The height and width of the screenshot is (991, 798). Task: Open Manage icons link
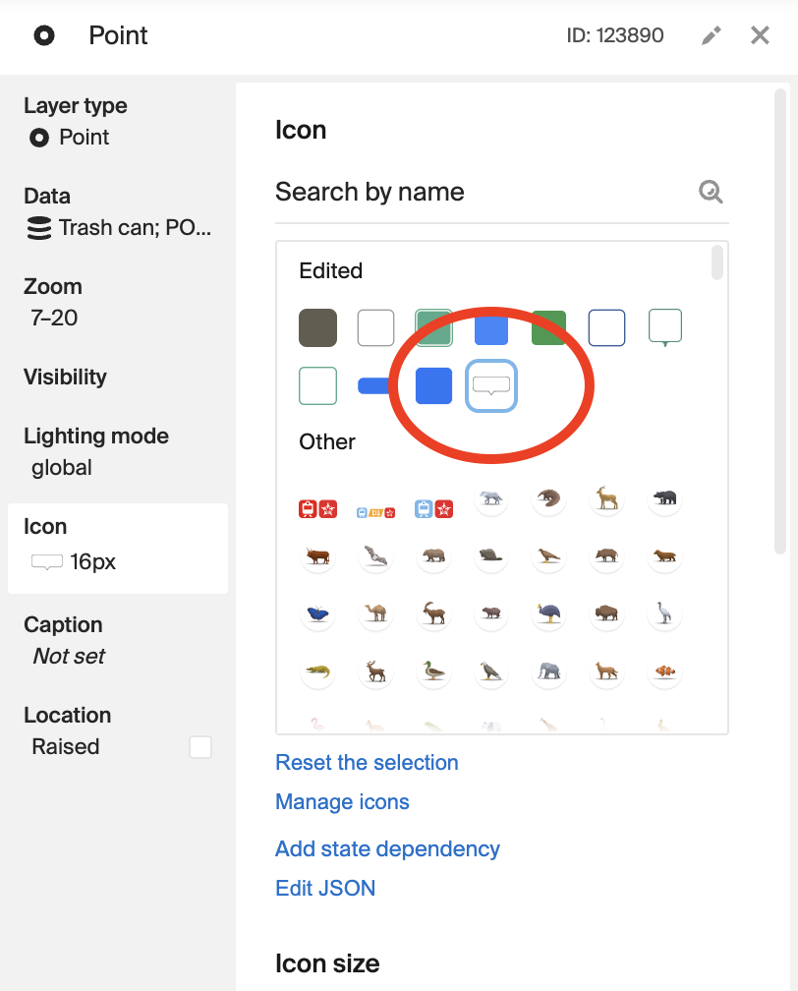pyautogui.click(x=342, y=801)
